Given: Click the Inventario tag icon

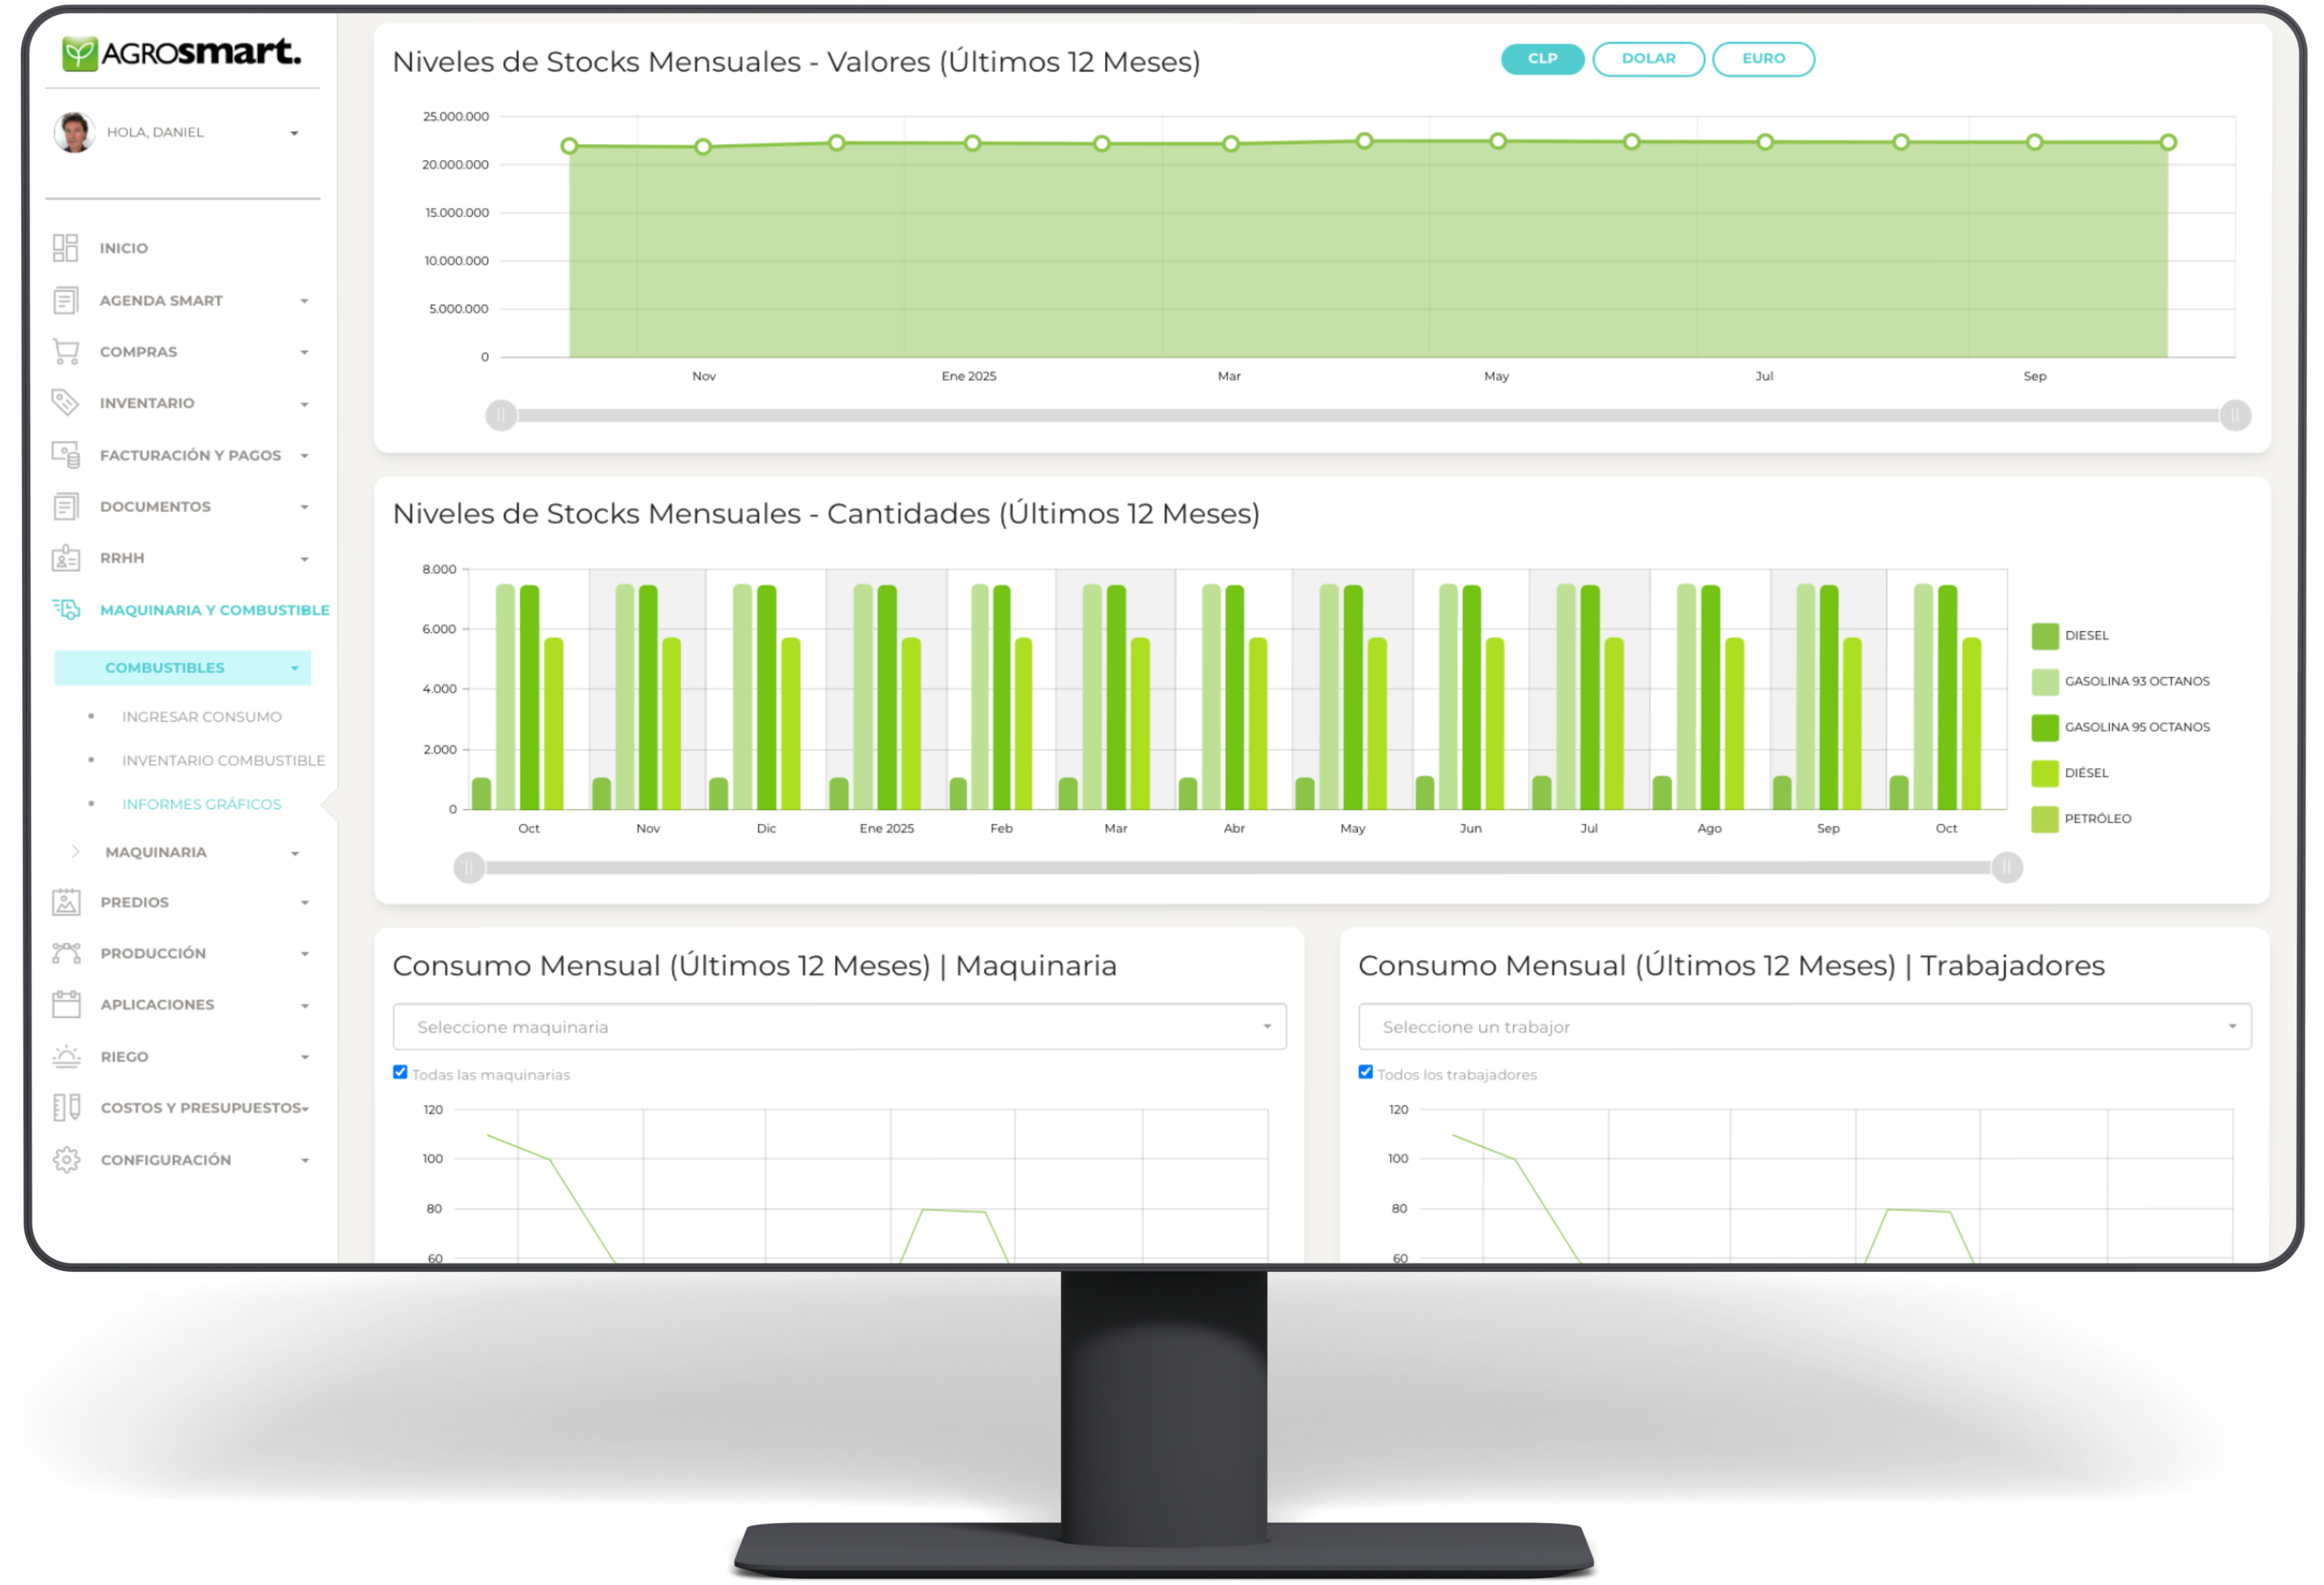Looking at the screenshot, I should pyautogui.click(x=65, y=402).
